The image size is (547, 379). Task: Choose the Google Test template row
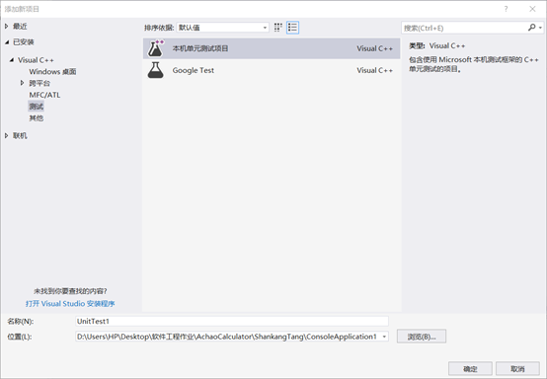tap(272, 70)
